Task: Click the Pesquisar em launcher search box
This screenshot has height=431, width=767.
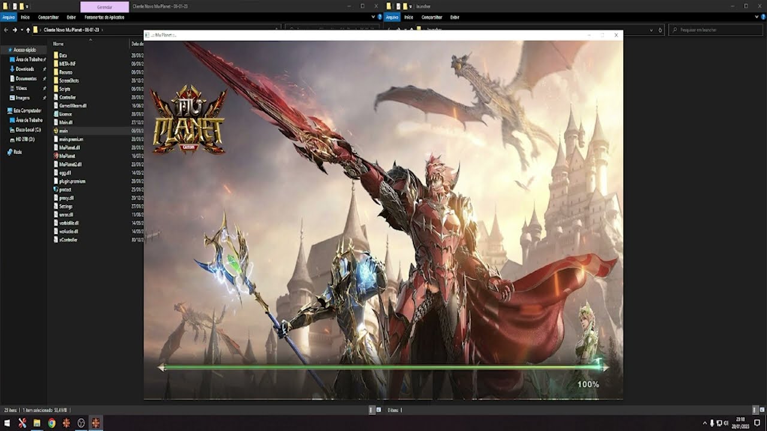Action: click(x=716, y=29)
